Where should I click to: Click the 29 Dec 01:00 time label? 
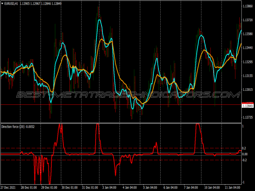pyautogui.click(x=49, y=188)
